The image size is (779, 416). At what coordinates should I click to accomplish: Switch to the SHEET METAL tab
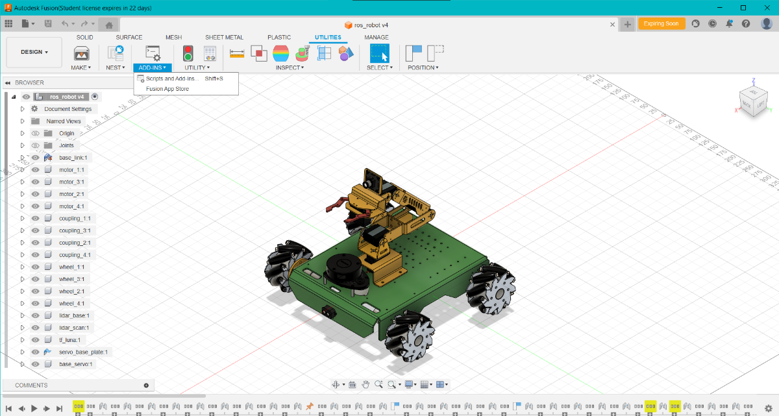tap(224, 37)
